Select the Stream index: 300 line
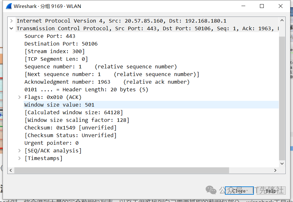Image resolution: width=293 pixels, height=202 pixels. point(54,52)
